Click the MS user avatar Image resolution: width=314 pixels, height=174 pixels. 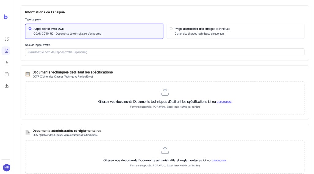[6, 168]
